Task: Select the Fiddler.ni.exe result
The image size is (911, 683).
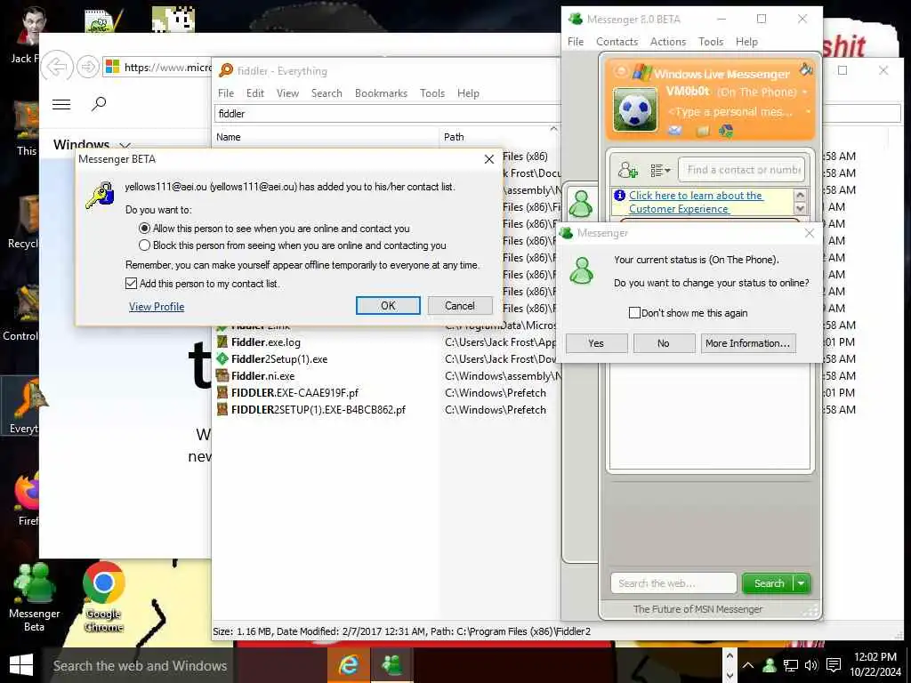Action: pyautogui.click(x=262, y=376)
